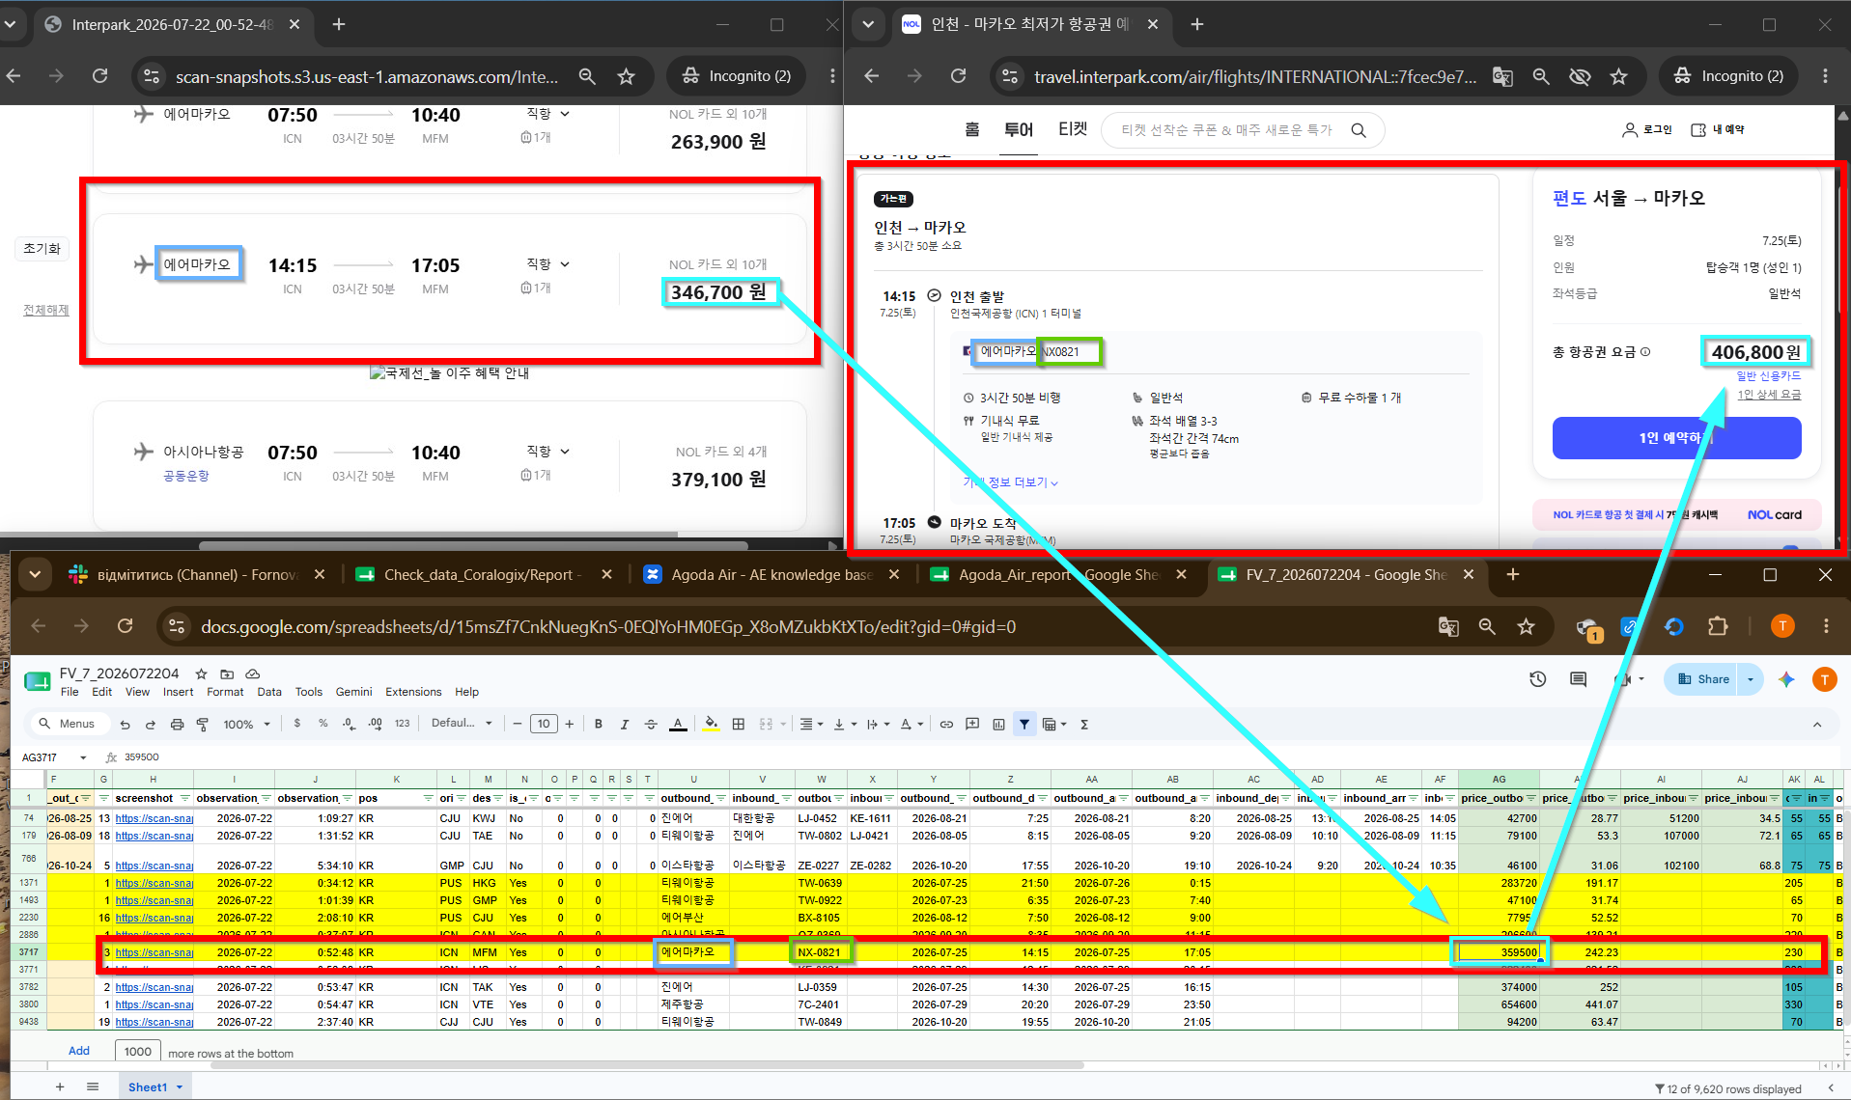
Task: Toggle italic formatting in Sheets
Action: 624,724
